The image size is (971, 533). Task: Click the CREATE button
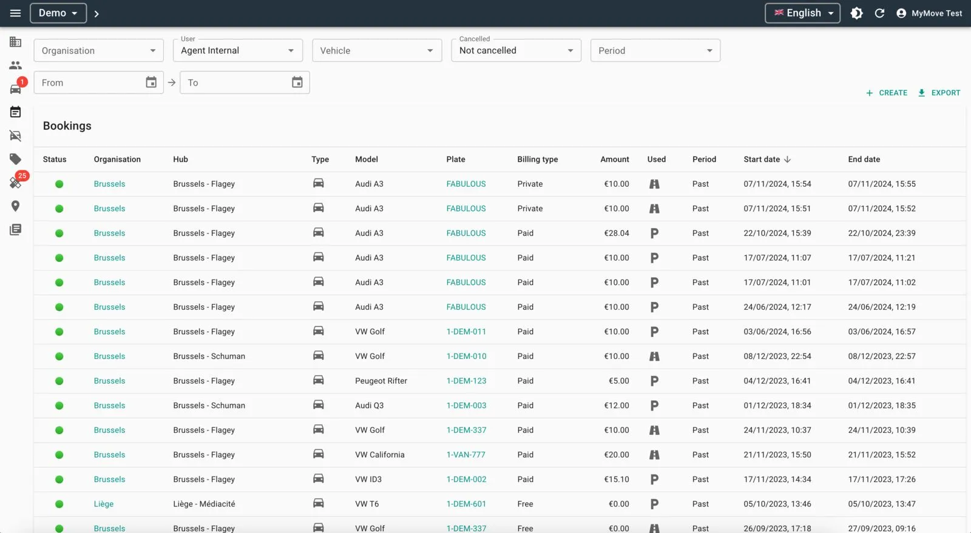pyautogui.click(x=887, y=93)
